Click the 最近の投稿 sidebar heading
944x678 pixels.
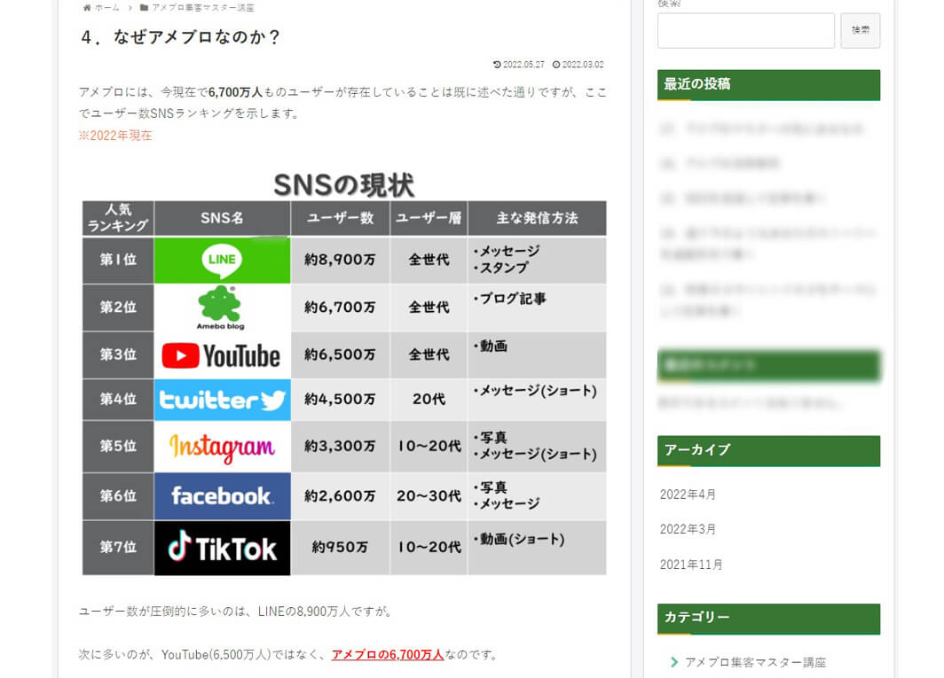769,85
